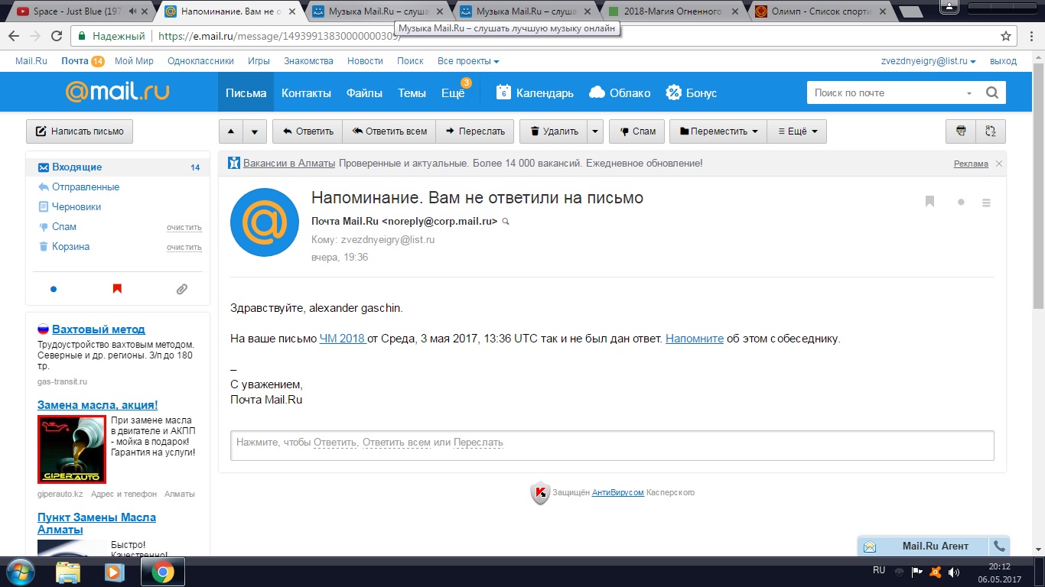Click the выход logout link
The image size is (1045, 587).
pyautogui.click(x=1003, y=61)
